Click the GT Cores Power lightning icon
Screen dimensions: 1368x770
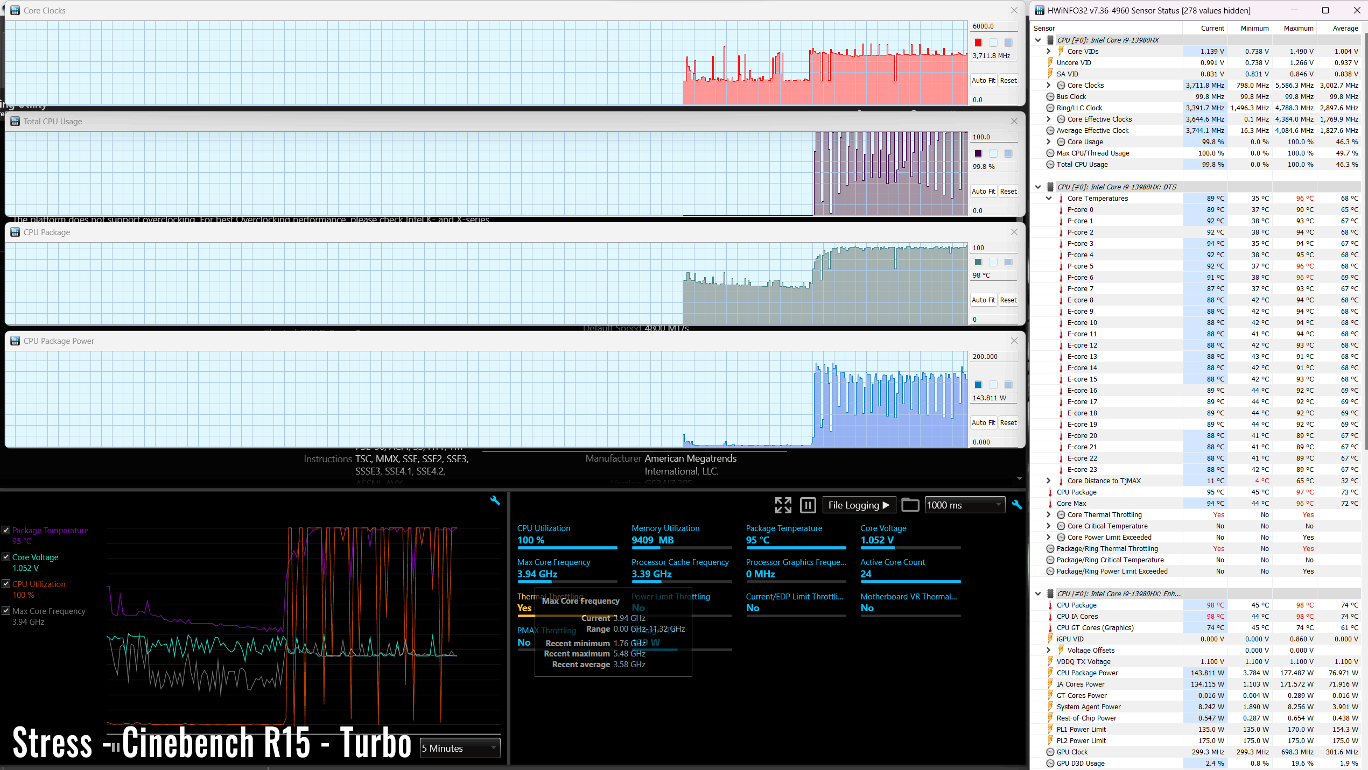[x=1050, y=695]
